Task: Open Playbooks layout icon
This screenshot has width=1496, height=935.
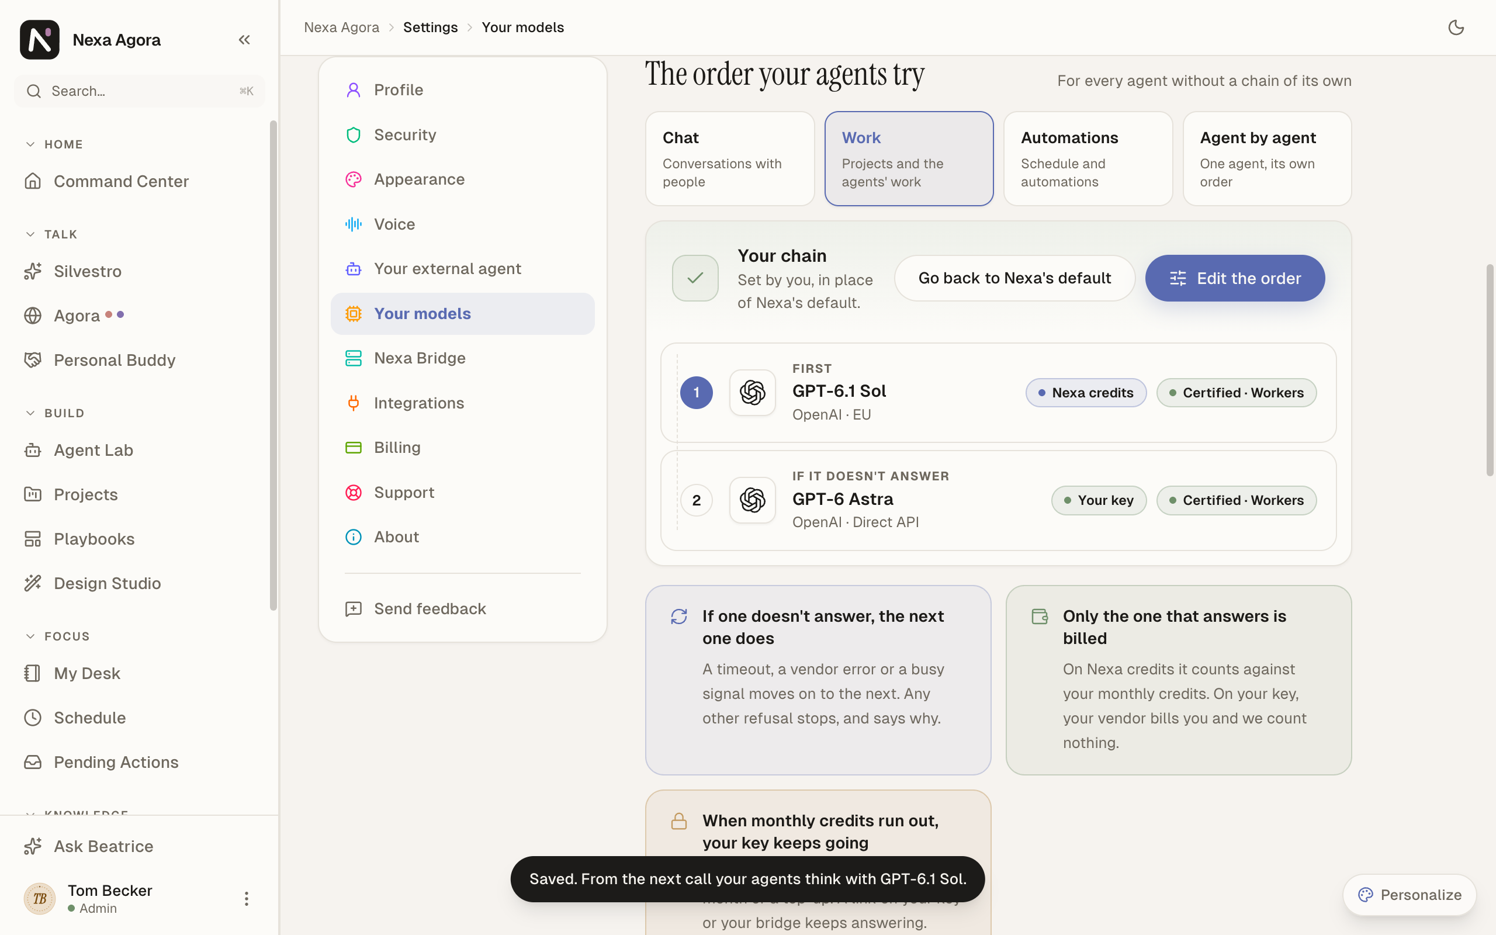Action: (x=33, y=539)
